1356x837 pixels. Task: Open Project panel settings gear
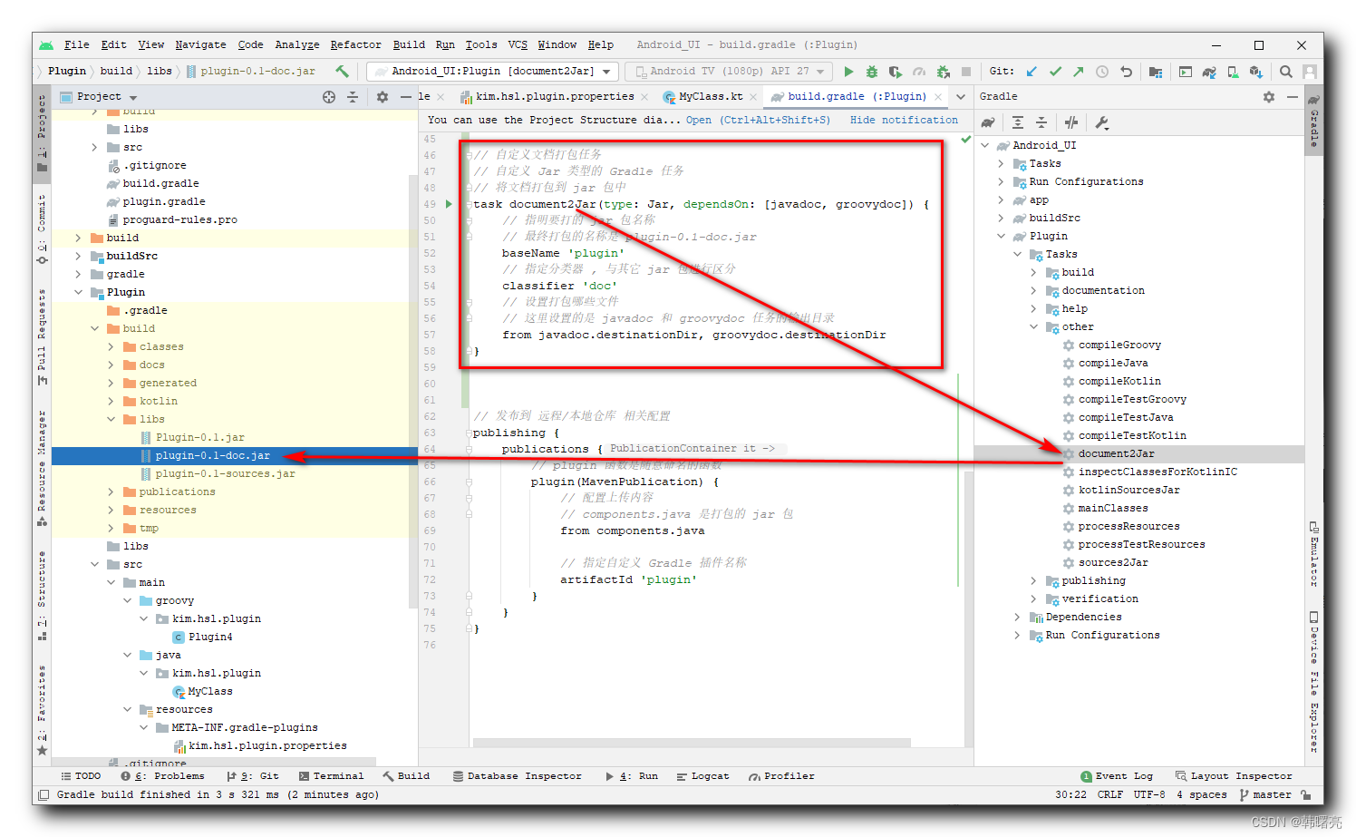pyautogui.click(x=383, y=97)
